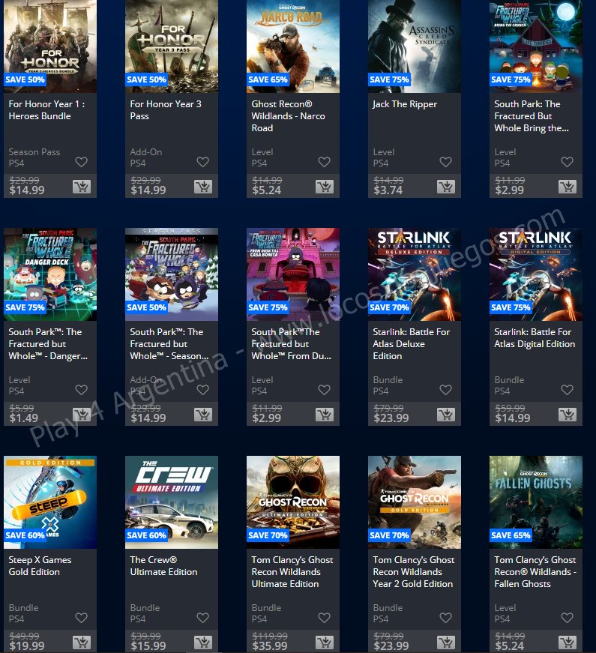Wishlist For Honor Year 1 Heroes Bundle
596x653 pixels.
tap(81, 162)
